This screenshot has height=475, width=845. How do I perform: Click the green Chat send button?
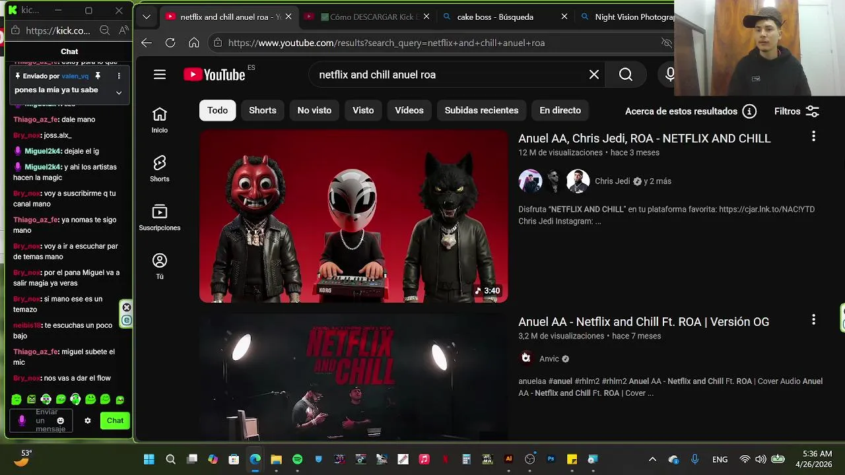(x=115, y=420)
